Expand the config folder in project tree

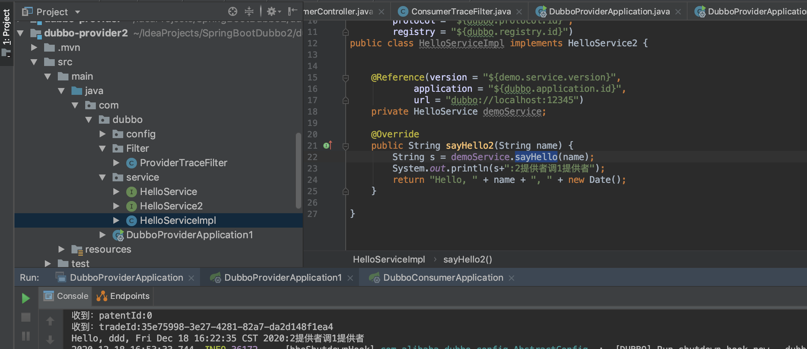pyautogui.click(x=102, y=134)
